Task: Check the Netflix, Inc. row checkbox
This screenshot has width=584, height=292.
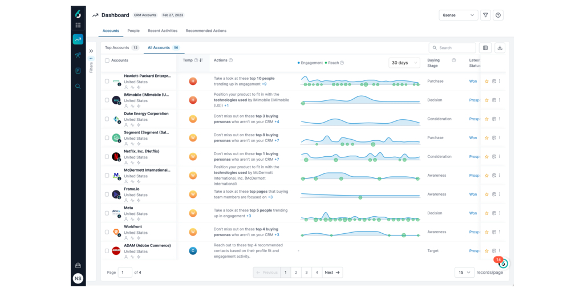Action: coord(107,157)
